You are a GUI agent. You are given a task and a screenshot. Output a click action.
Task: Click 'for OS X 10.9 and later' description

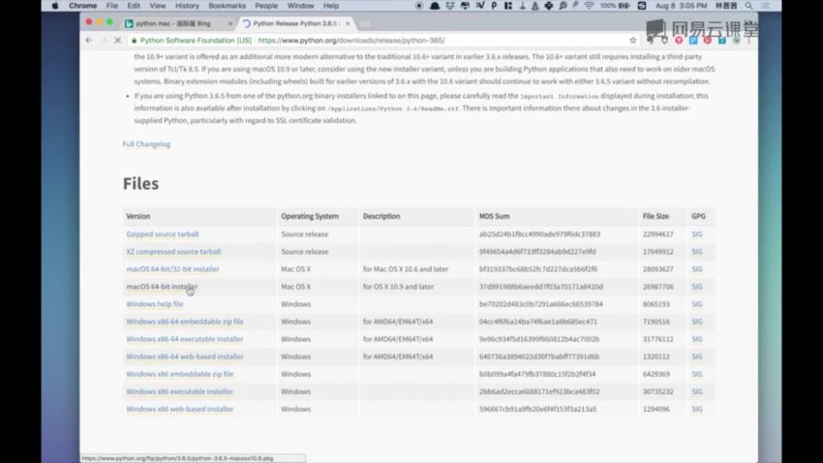pyautogui.click(x=398, y=287)
